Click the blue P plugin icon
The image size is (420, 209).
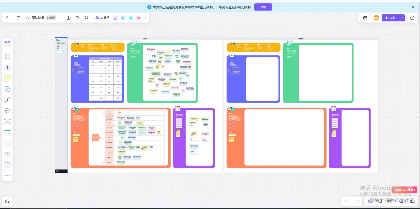pos(123,18)
